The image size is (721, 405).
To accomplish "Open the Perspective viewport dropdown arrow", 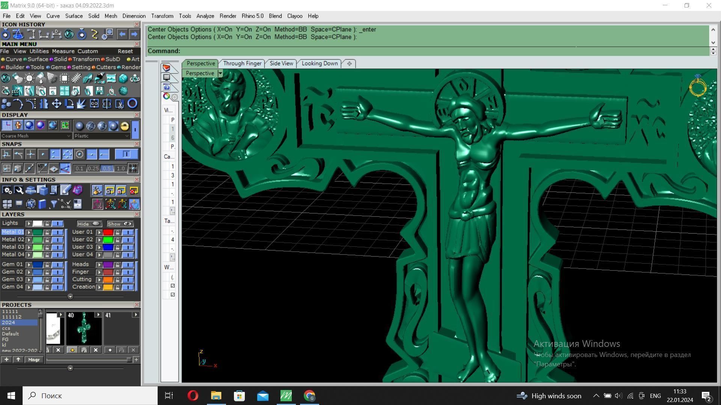I will (x=220, y=73).
